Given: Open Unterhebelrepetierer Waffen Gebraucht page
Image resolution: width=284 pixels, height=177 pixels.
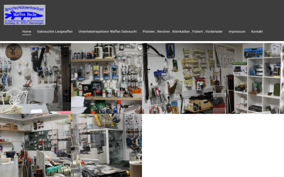Looking at the screenshot, I should 107,32.
